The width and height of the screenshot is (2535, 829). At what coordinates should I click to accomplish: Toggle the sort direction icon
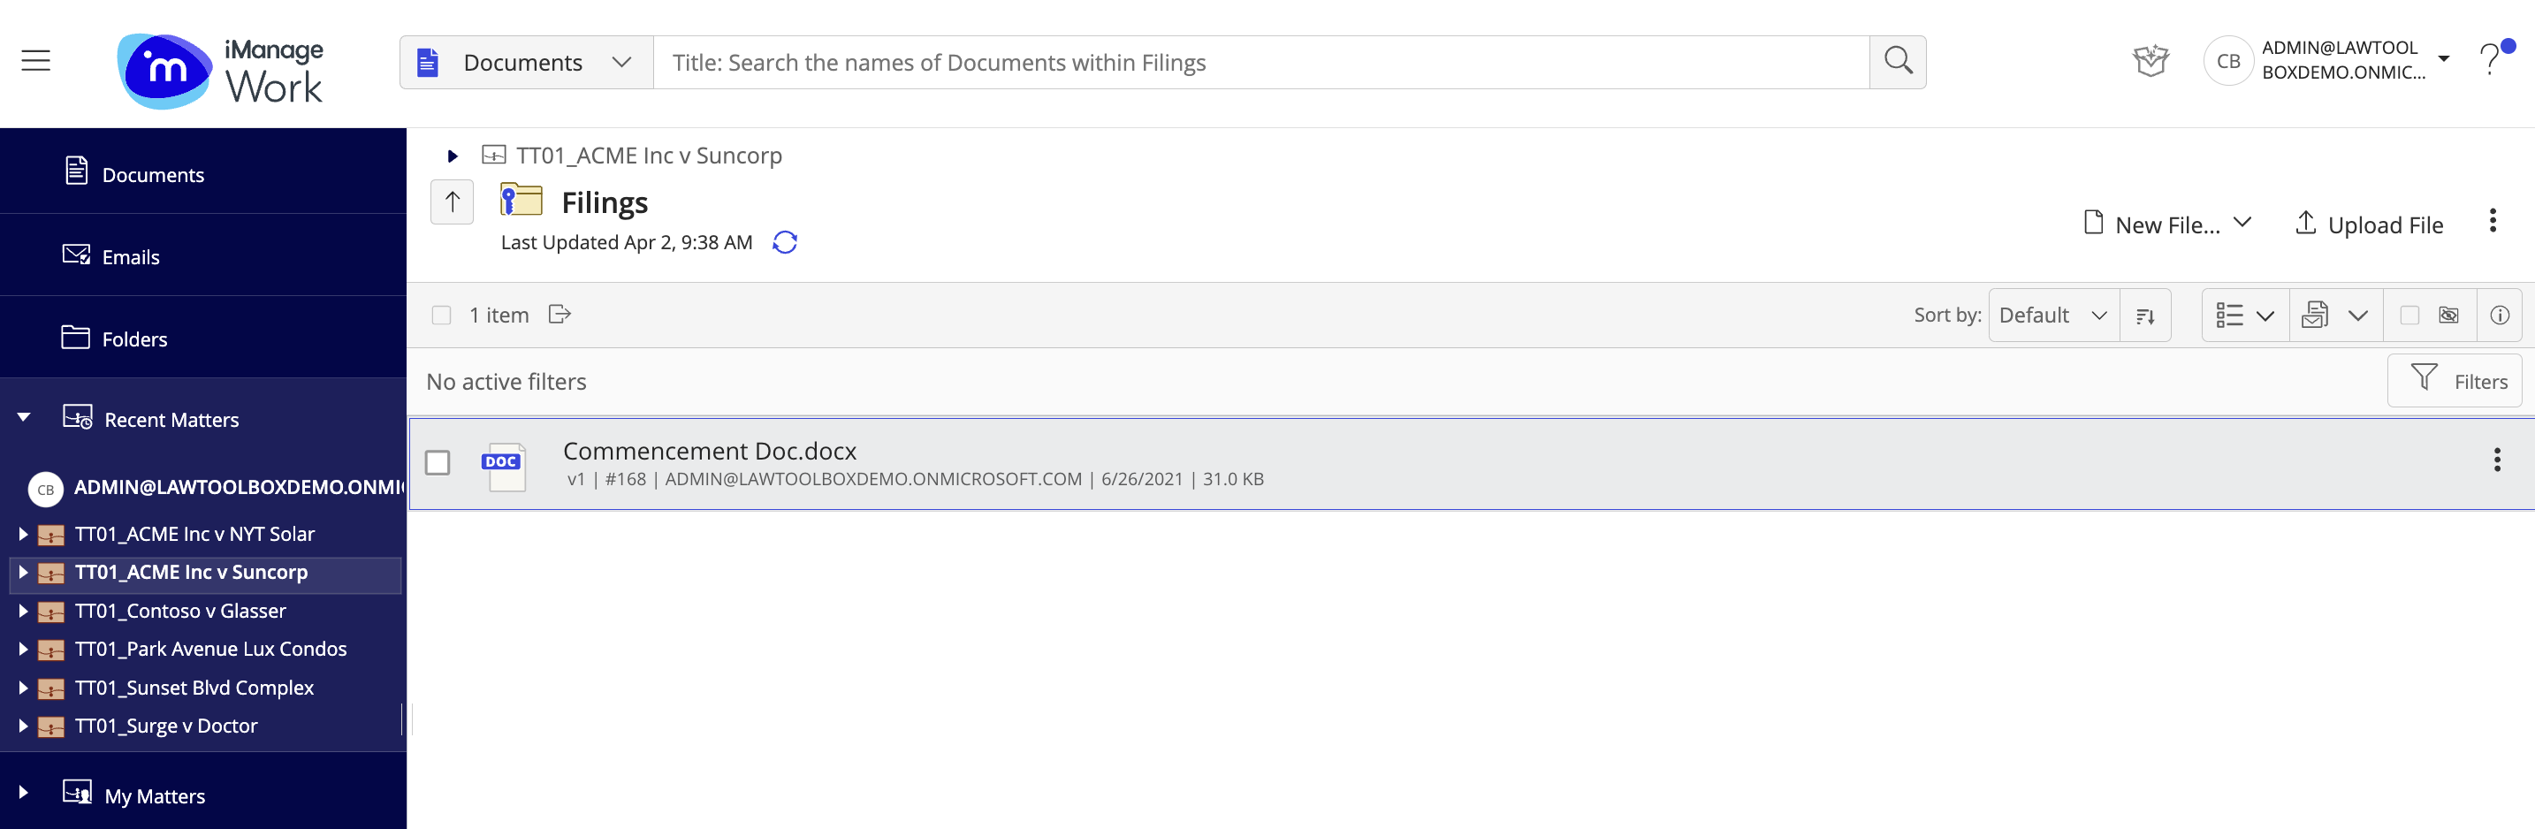click(2145, 315)
